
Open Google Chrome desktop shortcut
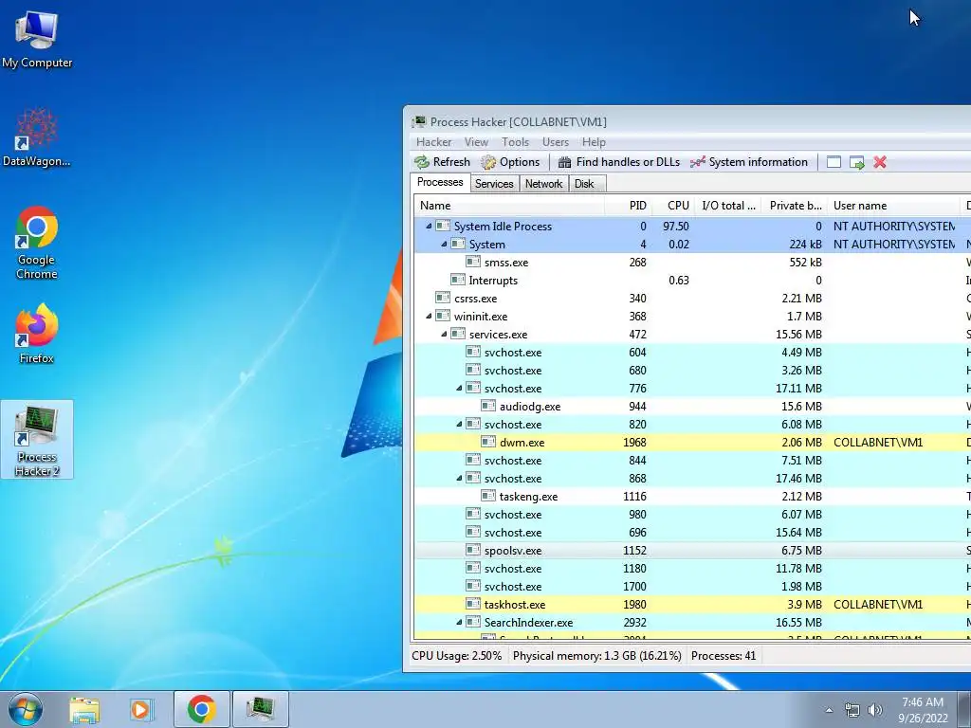tap(37, 243)
